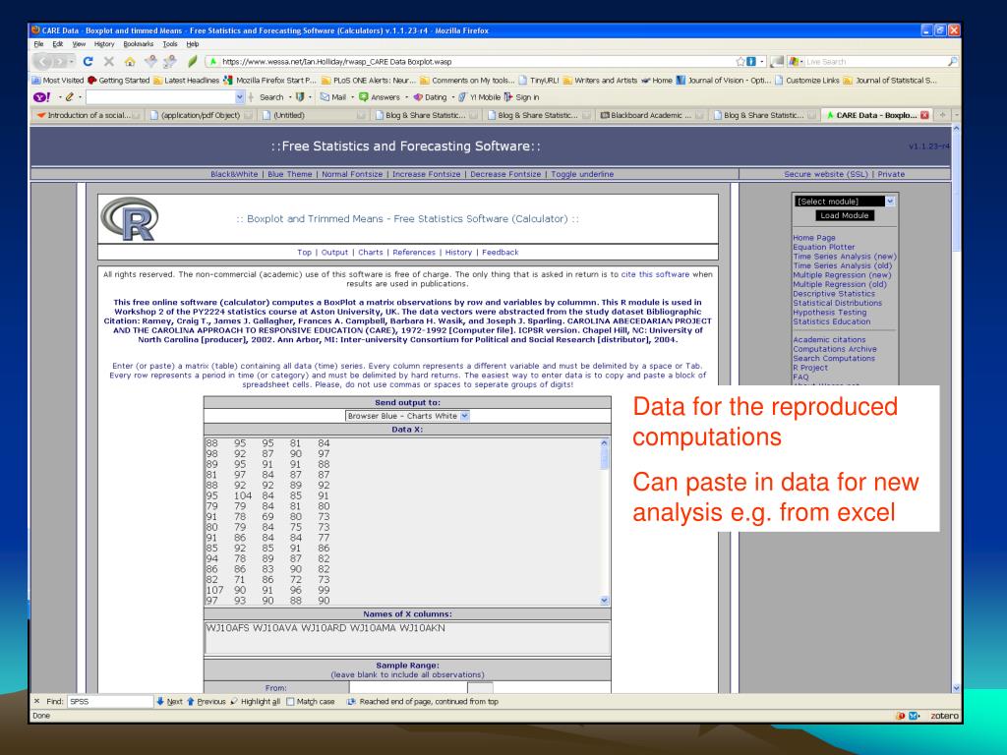Switch to the Blue Theme link
Image resolution: width=1007 pixels, height=755 pixels.
(x=290, y=174)
